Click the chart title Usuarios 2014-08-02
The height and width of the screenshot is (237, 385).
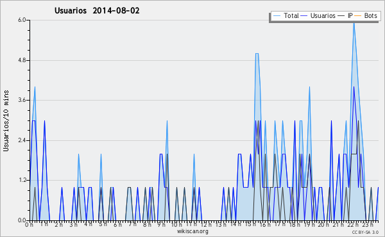pos(97,10)
